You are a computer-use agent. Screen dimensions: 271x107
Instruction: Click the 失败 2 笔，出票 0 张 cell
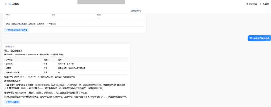[92, 64]
